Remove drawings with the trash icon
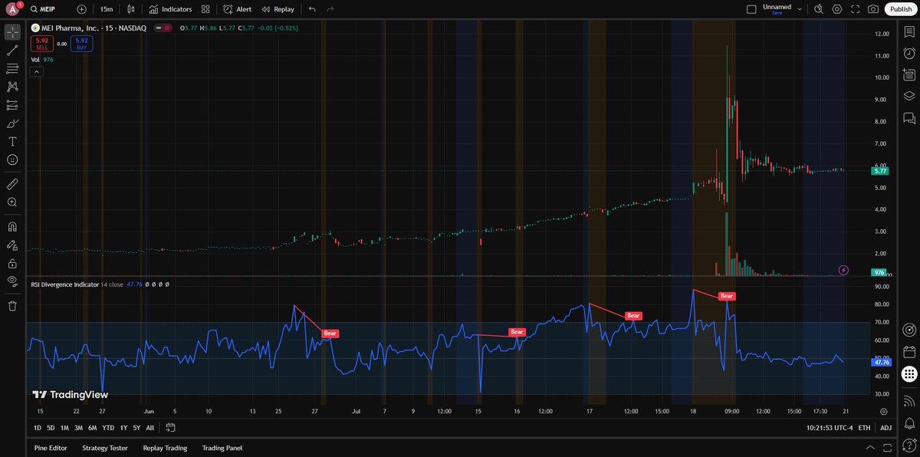 pyautogui.click(x=12, y=306)
